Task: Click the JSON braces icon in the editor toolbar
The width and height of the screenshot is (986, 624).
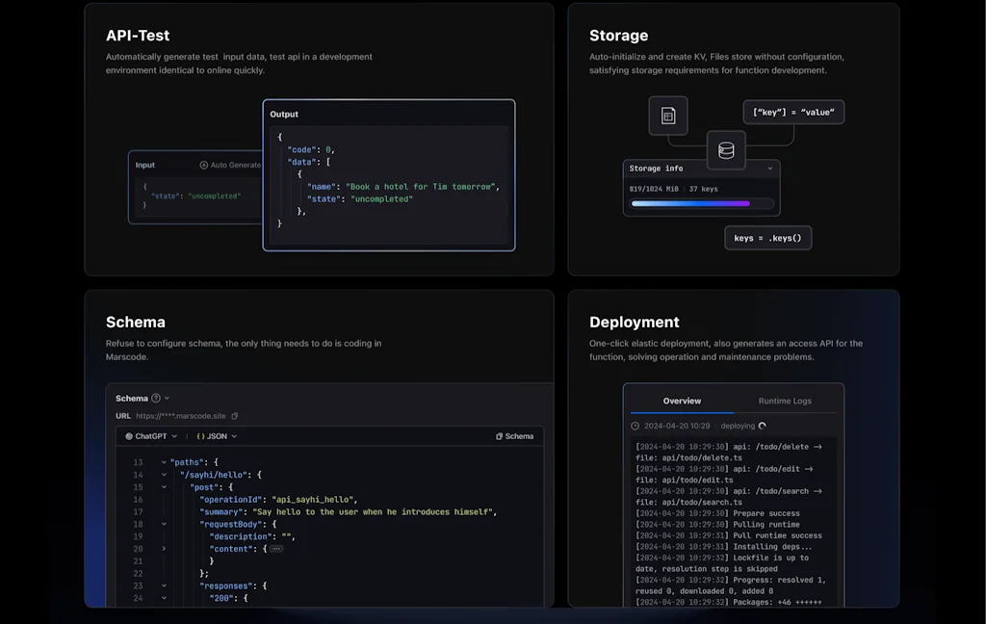Action: tap(199, 436)
